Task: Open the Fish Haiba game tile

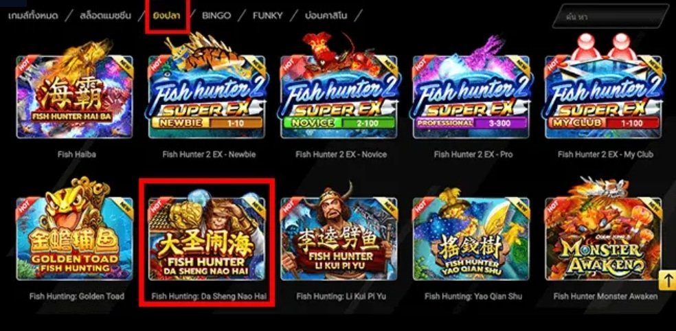Action: 75,97
